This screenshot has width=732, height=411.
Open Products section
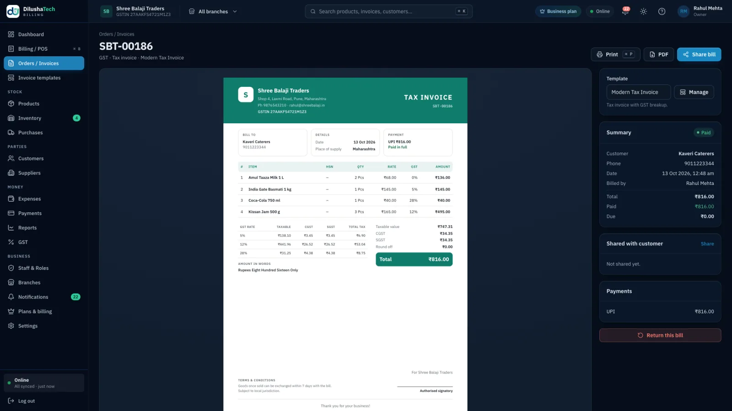(44, 104)
